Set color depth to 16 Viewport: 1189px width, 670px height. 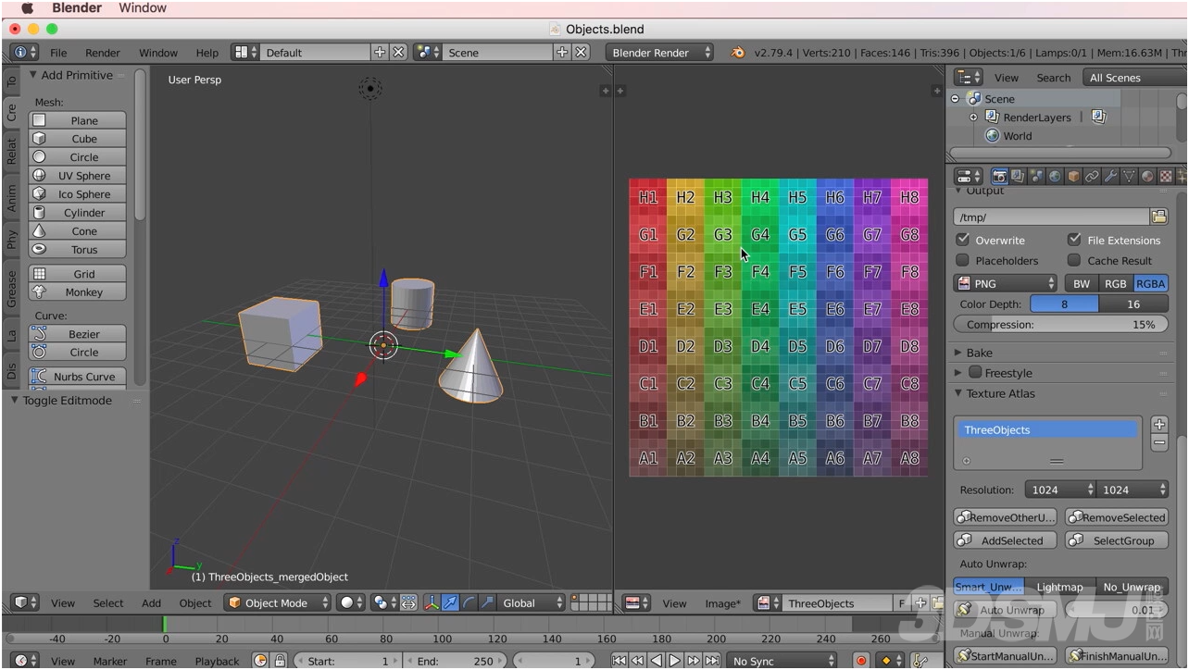pos(1133,304)
